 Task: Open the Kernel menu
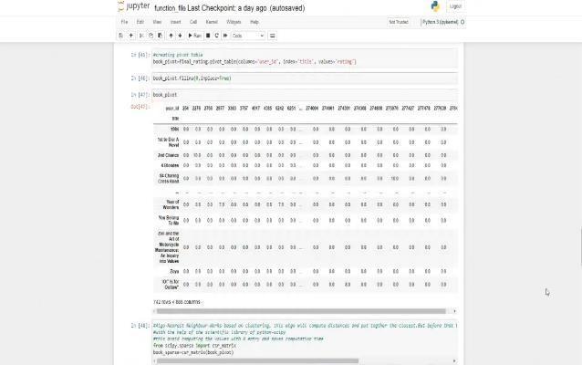[x=212, y=22]
